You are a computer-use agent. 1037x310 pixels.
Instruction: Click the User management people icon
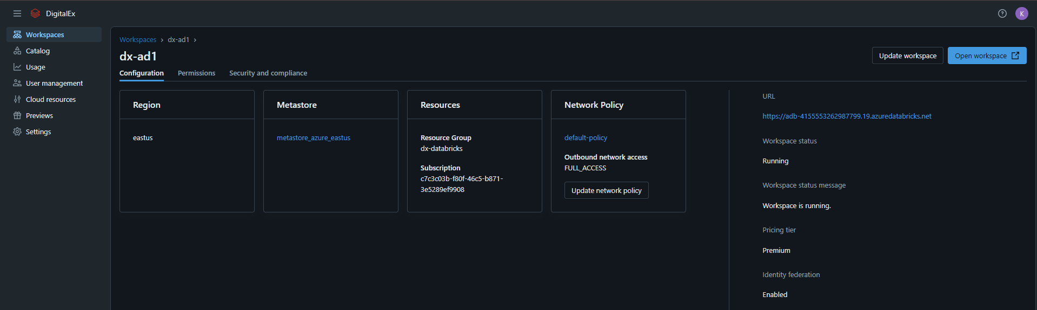click(17, 83)
